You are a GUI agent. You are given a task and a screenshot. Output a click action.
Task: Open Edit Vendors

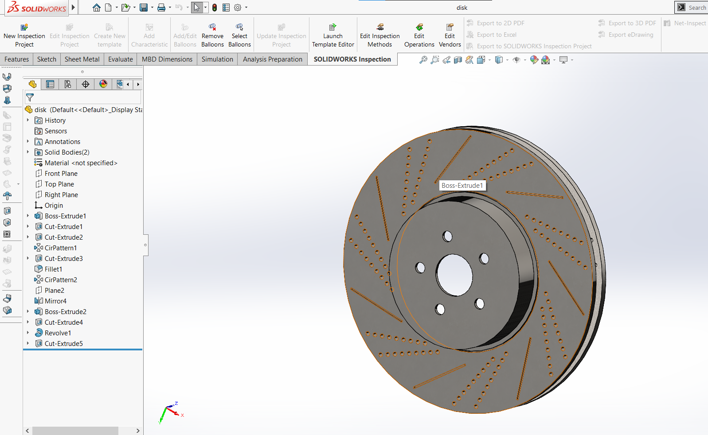pyautogui.click(x=450, y=35)
